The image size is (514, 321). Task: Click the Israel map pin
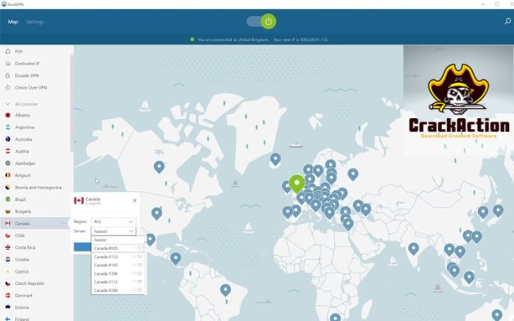[x=348, y=224]
